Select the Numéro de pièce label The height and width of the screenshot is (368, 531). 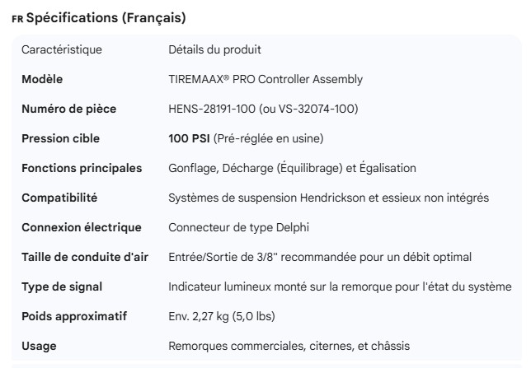click(x=68, y=109)
